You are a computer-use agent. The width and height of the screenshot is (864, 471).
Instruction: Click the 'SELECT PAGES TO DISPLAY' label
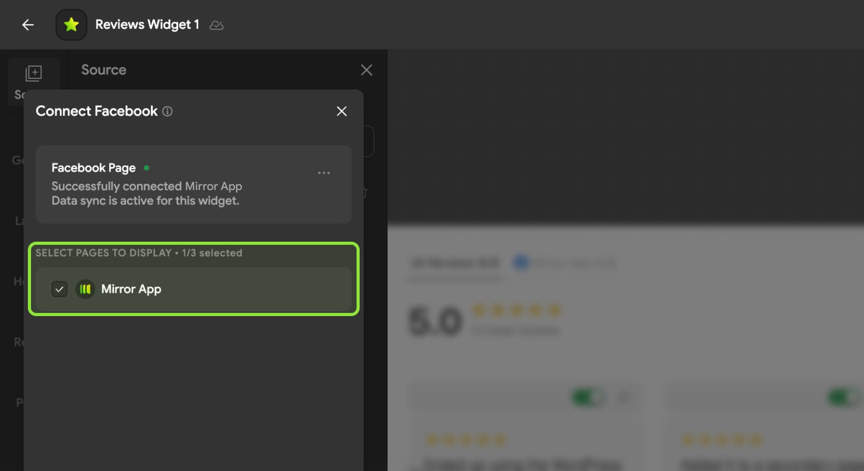[103, 253]
